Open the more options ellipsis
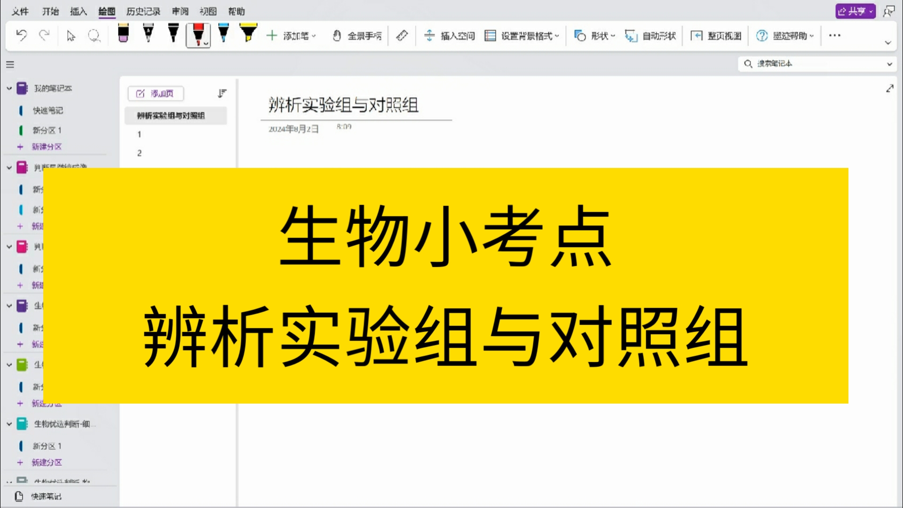The height and width of the screenshot is (508, 903). [834, 35]
